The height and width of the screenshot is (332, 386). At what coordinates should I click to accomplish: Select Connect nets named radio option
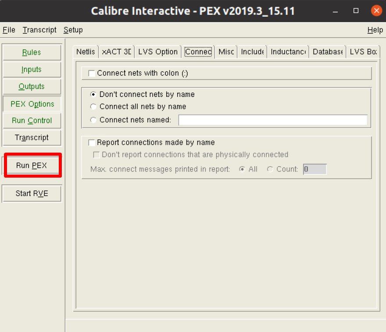tap(93, 120)
